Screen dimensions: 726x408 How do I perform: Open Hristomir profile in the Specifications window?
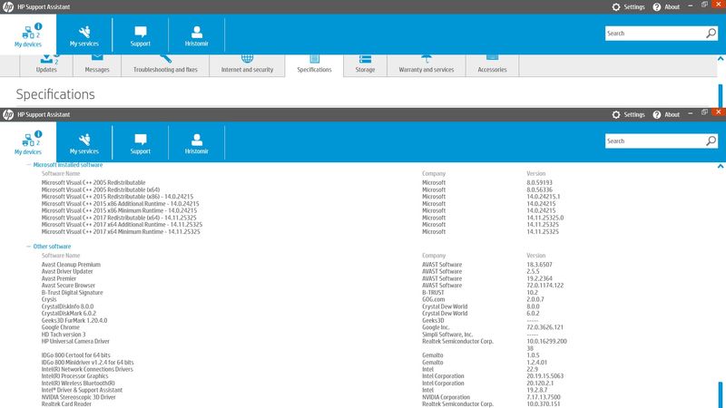point(196,35)
